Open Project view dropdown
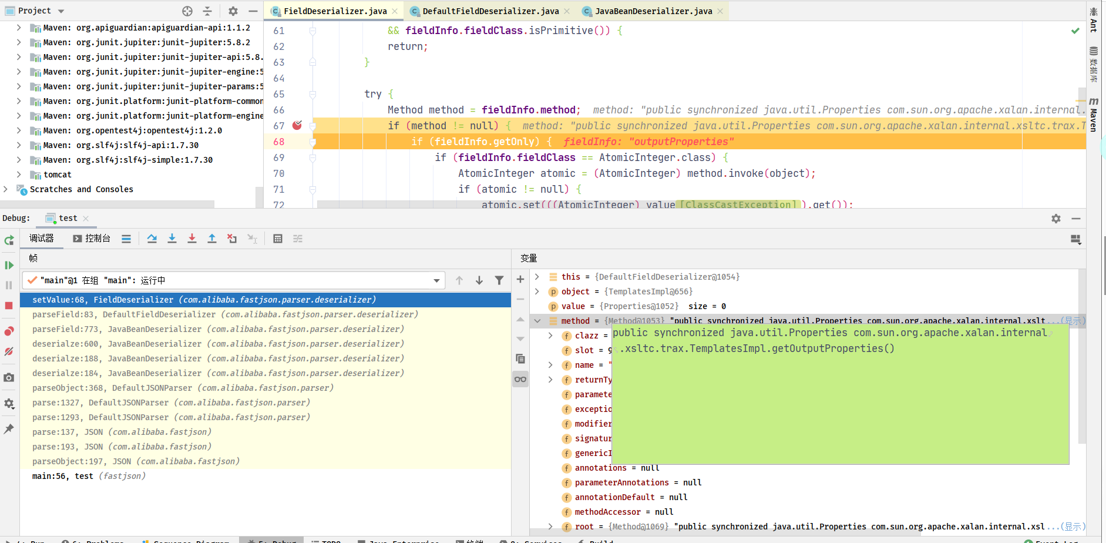The width and height of the screenshot is (1106, 543). coord(61,11)
